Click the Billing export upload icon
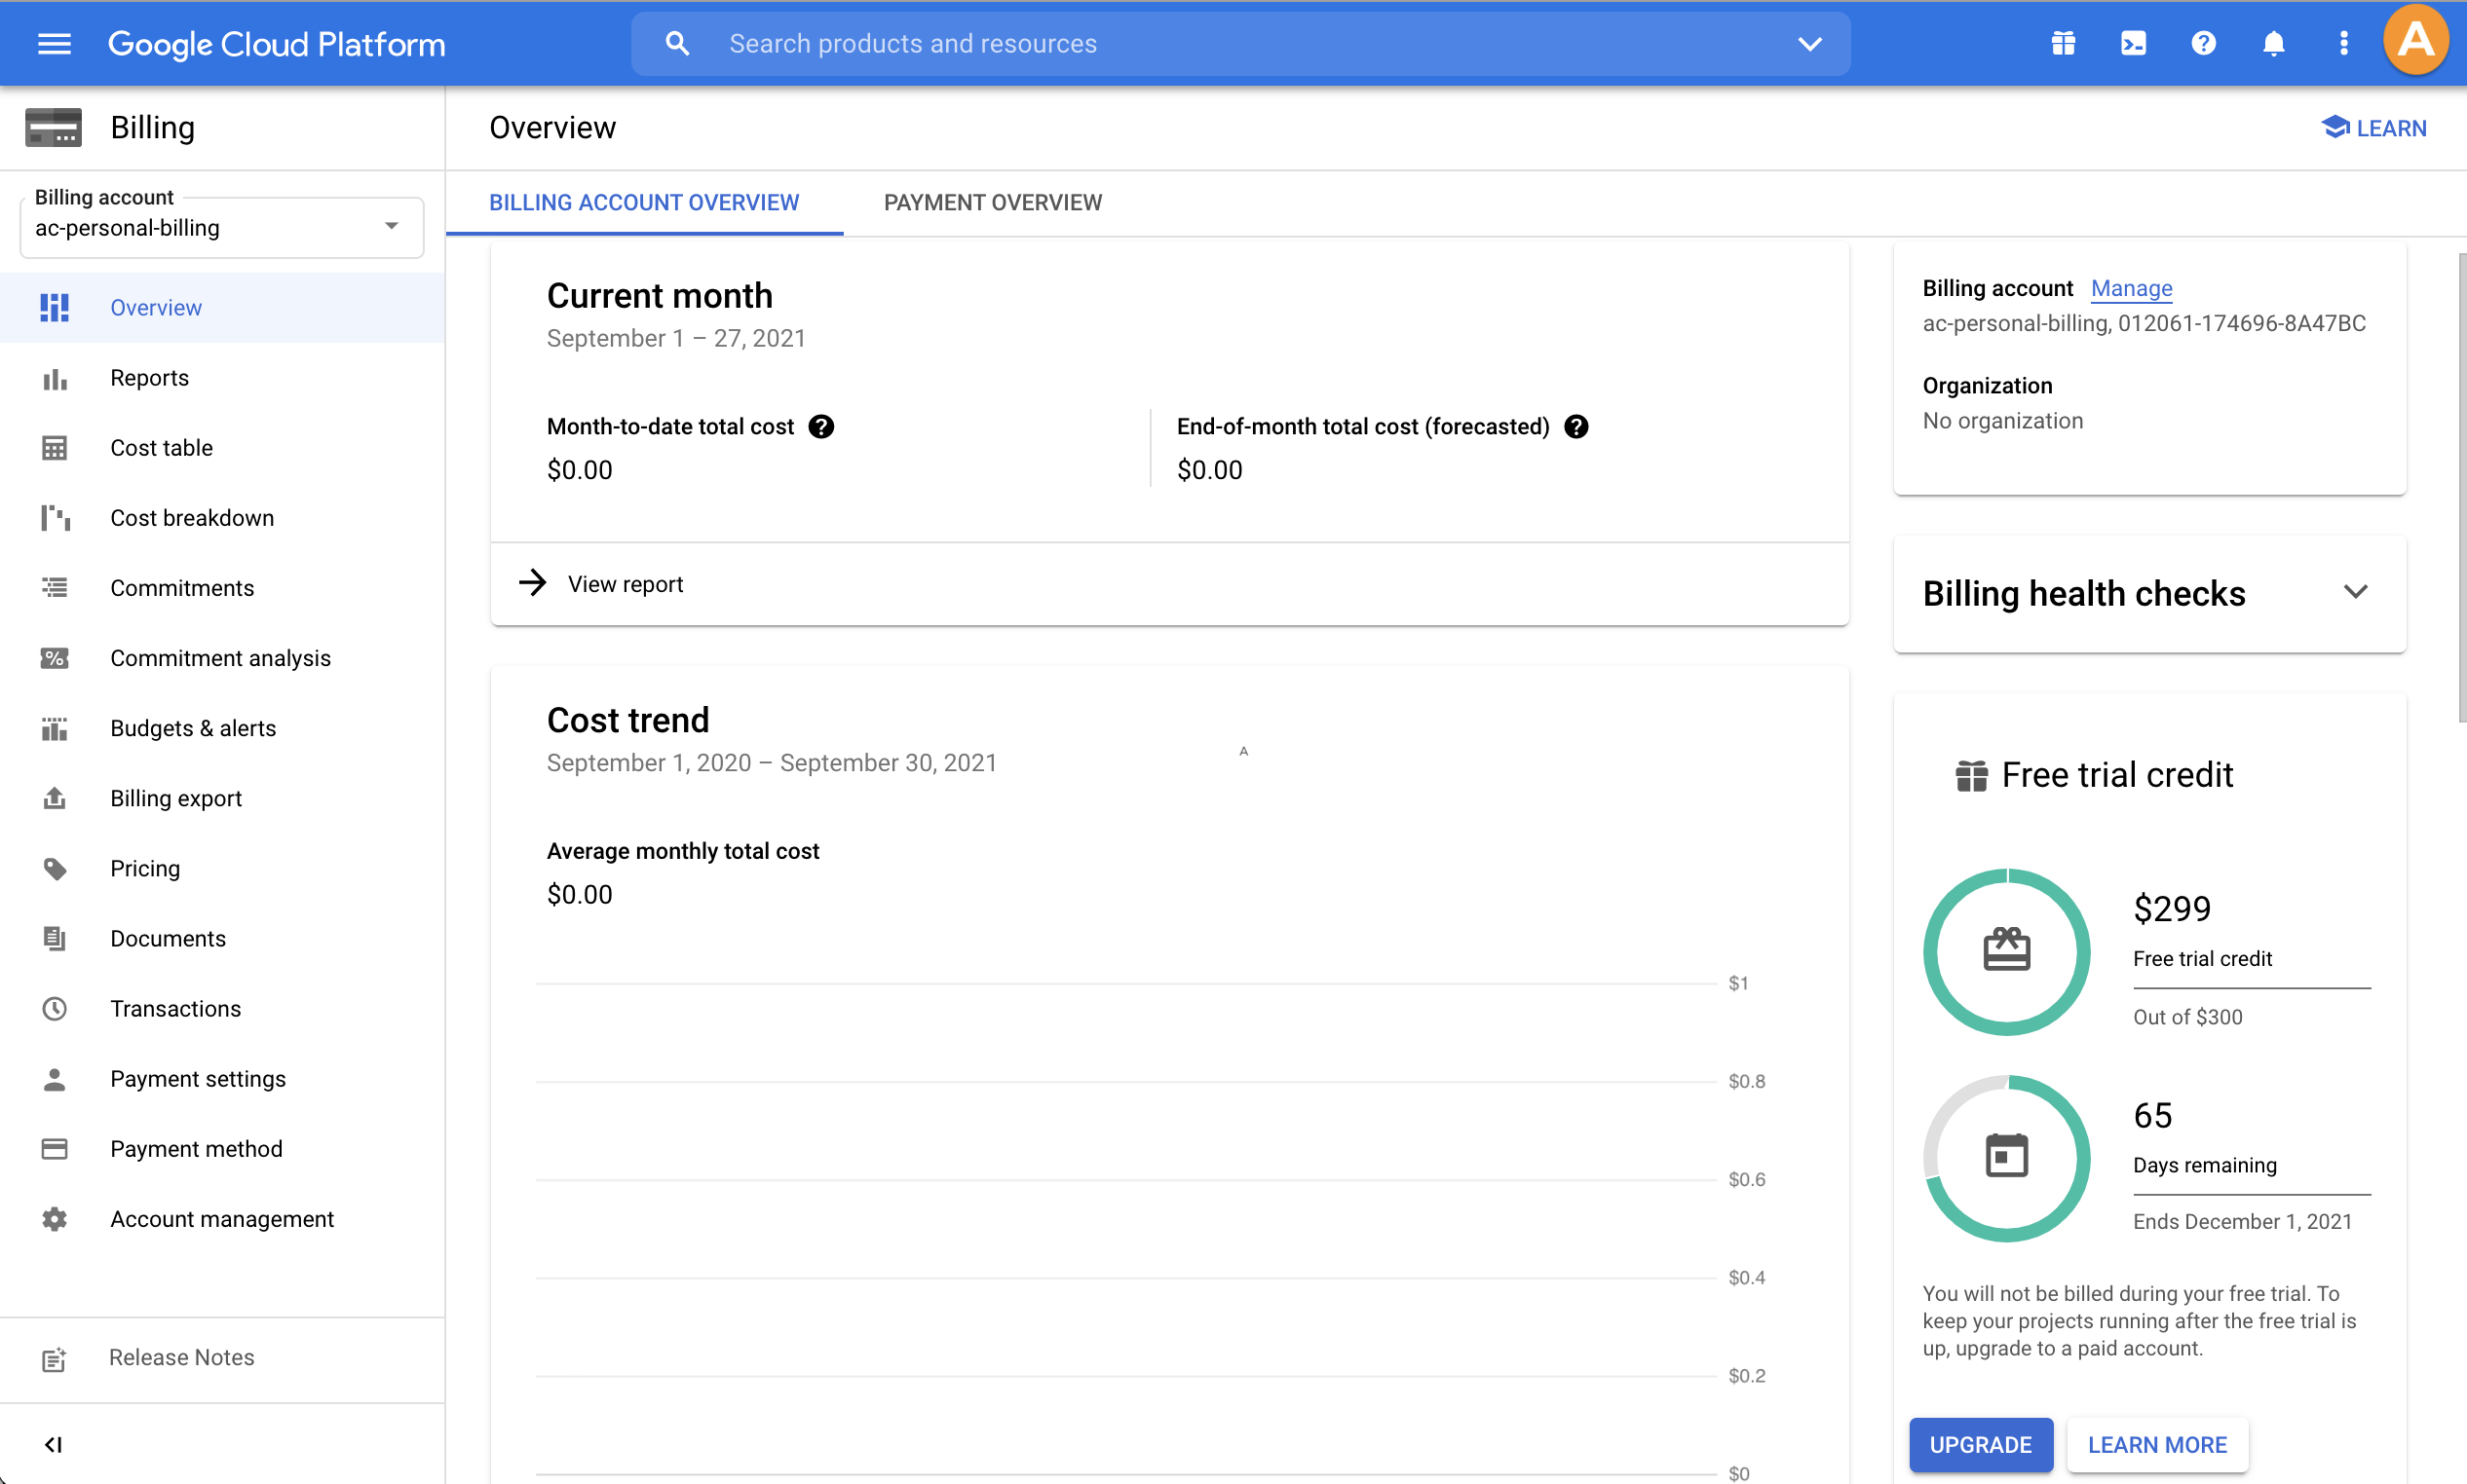The width and height of the screenshot is (2467, 1484). click(x=54, y=798)
